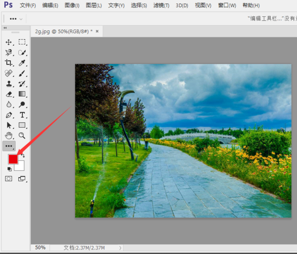Swap foreground and background colors
Image resolution: width=297 pixels, height=254 pixels.
coord(23,155)
